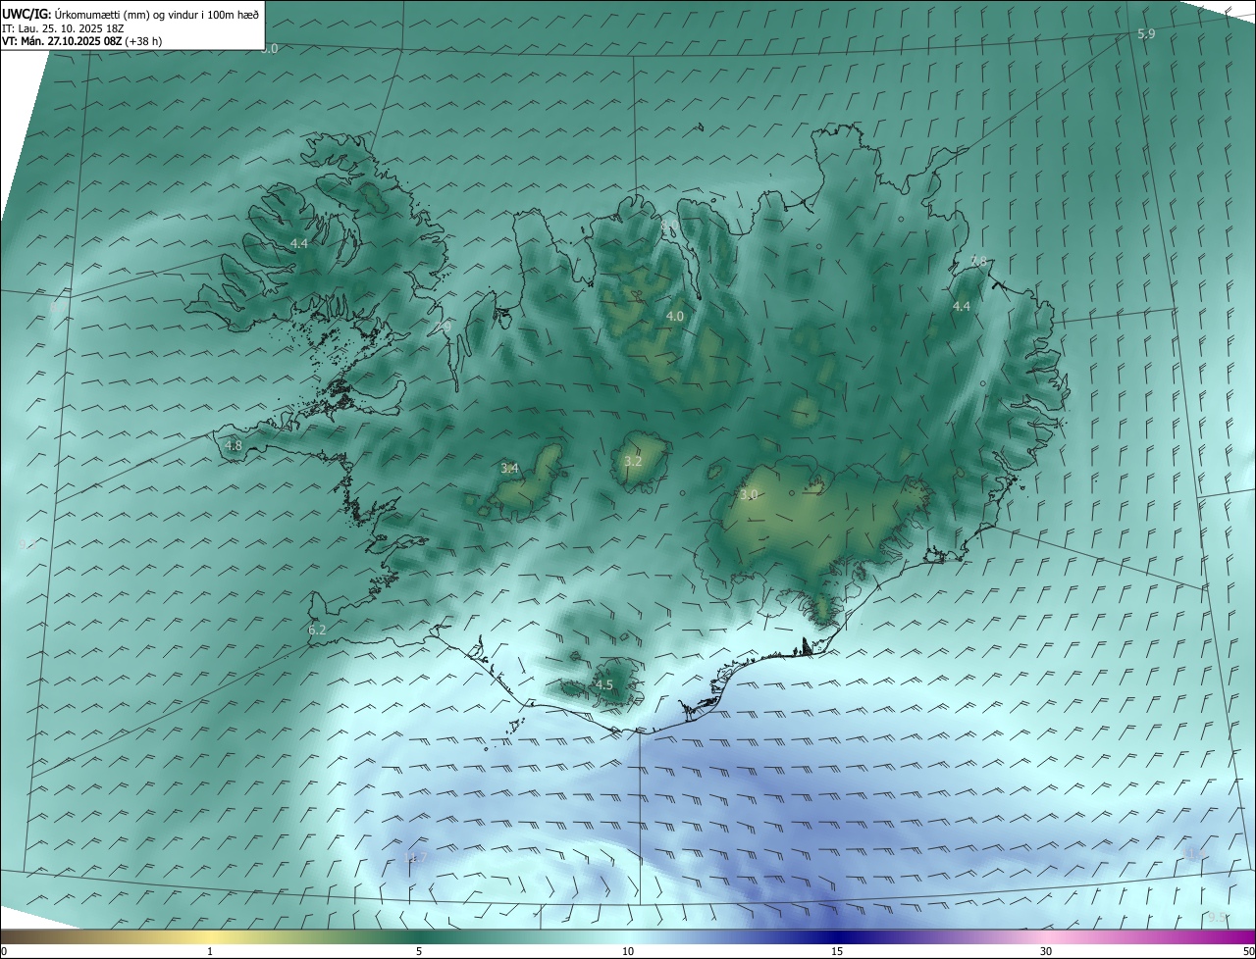Click the 30 tick on the color scale
The image size is (1256, 959).
1046,951
